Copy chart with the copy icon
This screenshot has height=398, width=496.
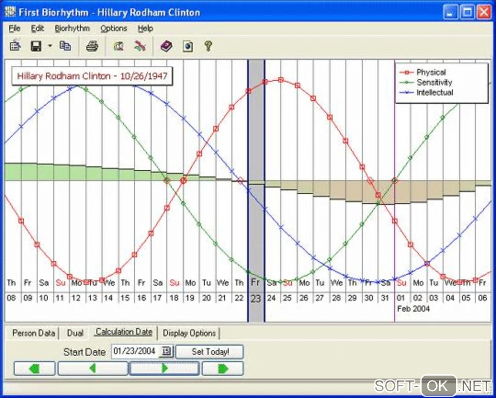tap(65, 46)
